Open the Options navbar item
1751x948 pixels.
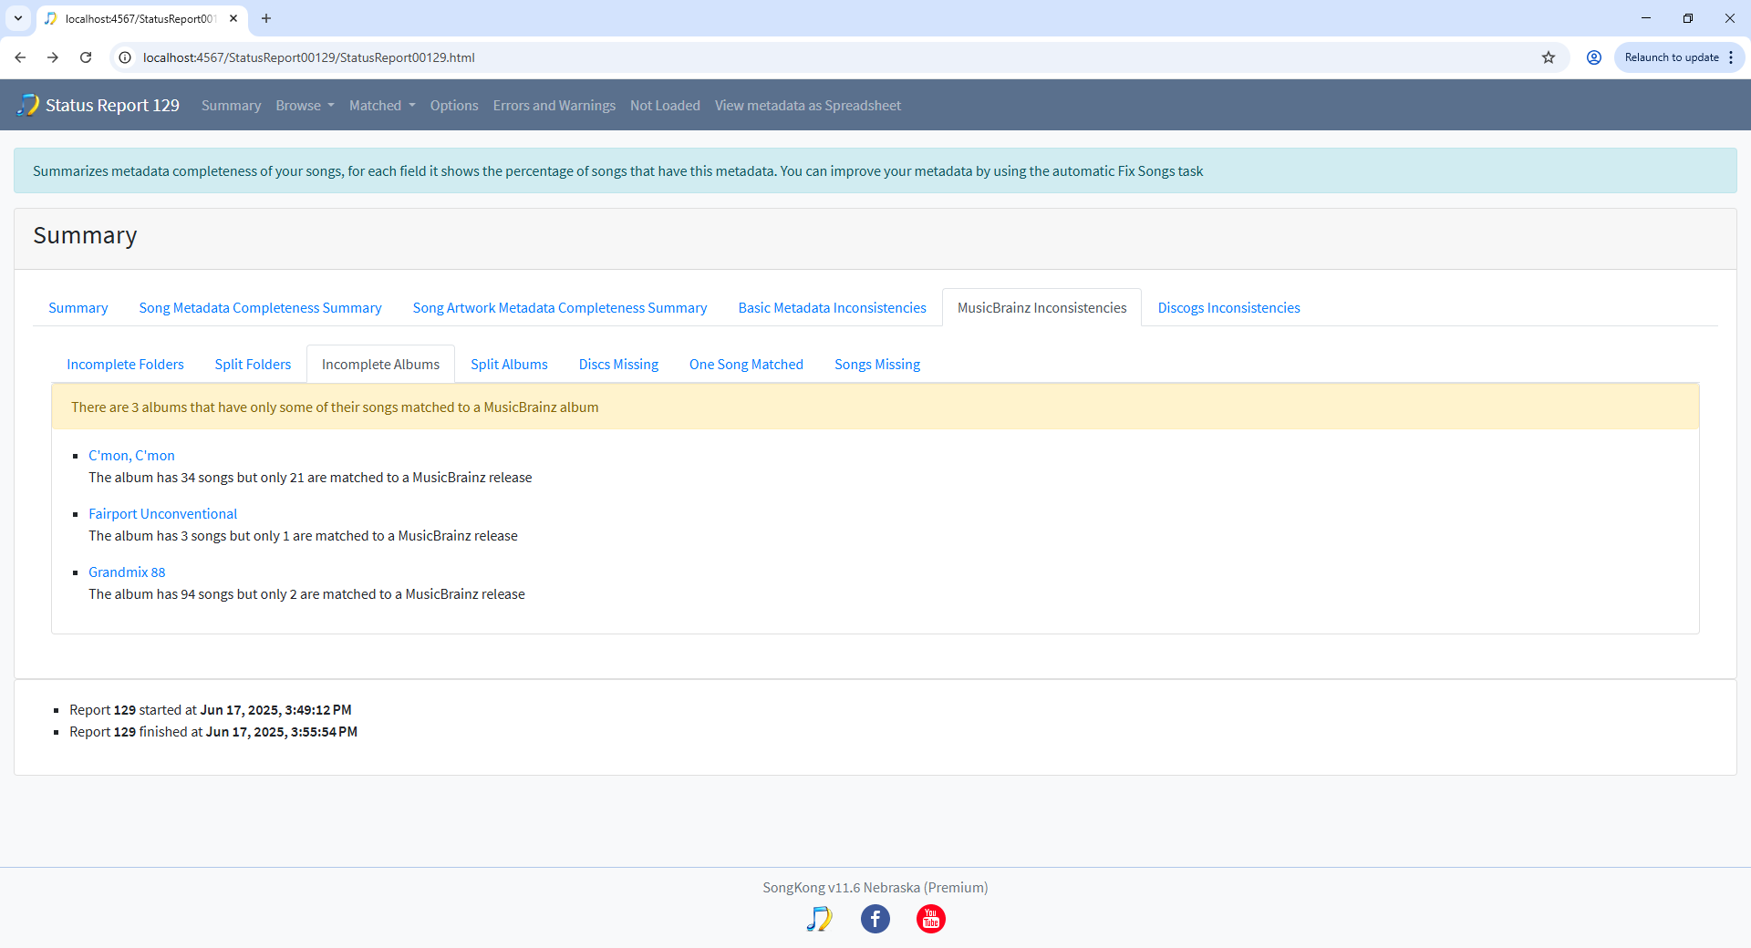click(x=454, y=106)
